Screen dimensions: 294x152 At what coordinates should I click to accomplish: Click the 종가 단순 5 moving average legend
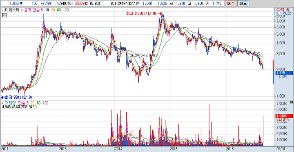coord(33,10)
